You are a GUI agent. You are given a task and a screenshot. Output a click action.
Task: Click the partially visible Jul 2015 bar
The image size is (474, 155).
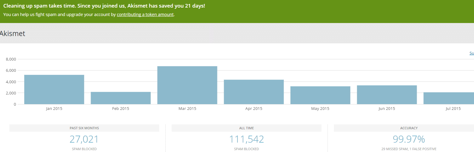(449, 98)
